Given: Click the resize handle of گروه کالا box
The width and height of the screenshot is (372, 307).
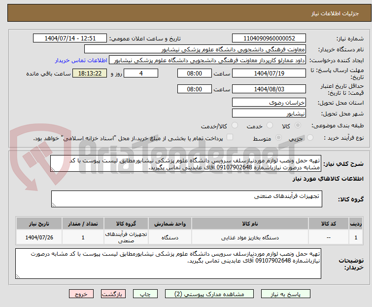Looking at the screenshot, I should coord(54,205).
